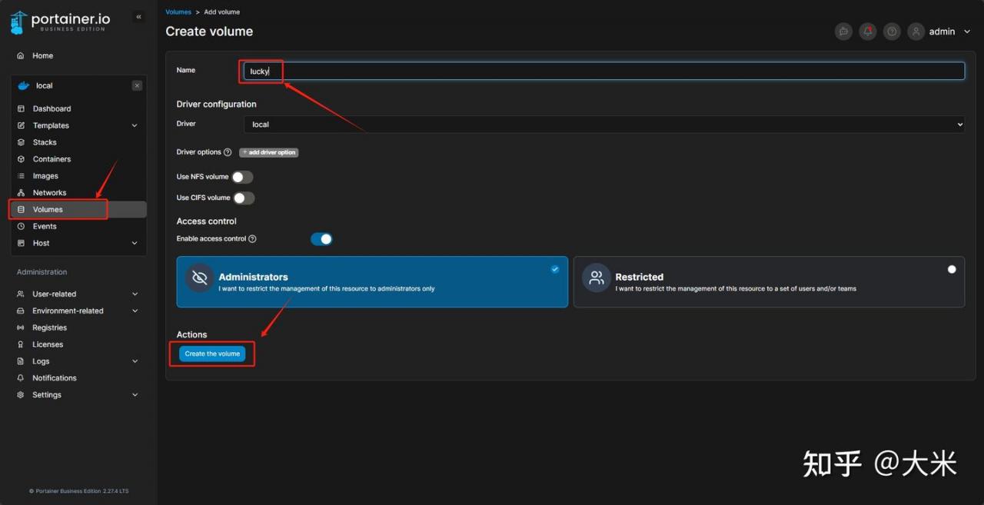Click the Environment-related drive icon
The image size is (984, 505).
pyautogui.click(x=21, y=311)
